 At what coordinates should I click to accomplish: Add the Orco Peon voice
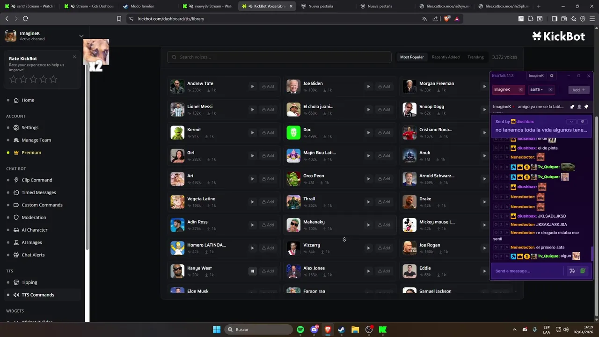[x=384, y=179]
